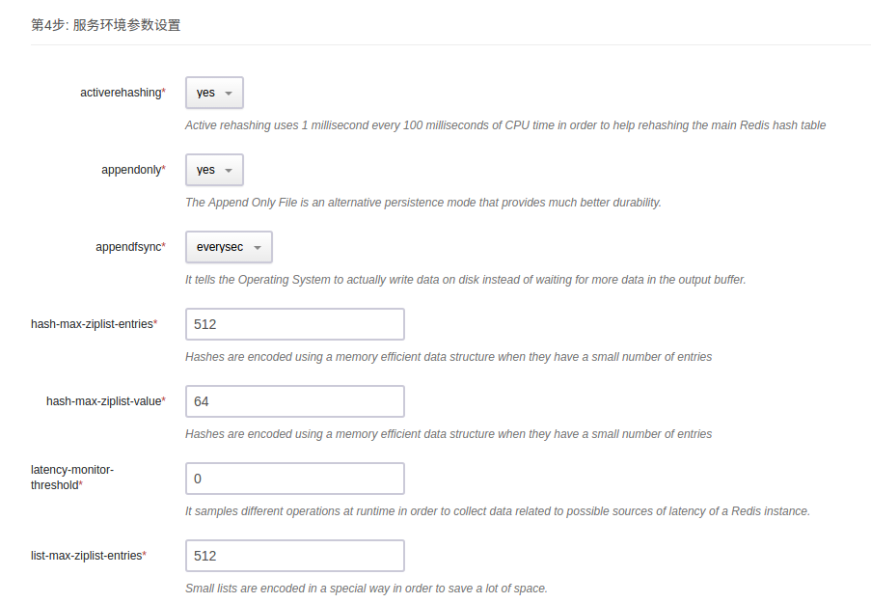Click the activerehashing field label
The width and height of the screenshot is (871, 603).
click(x=122, y=93)
